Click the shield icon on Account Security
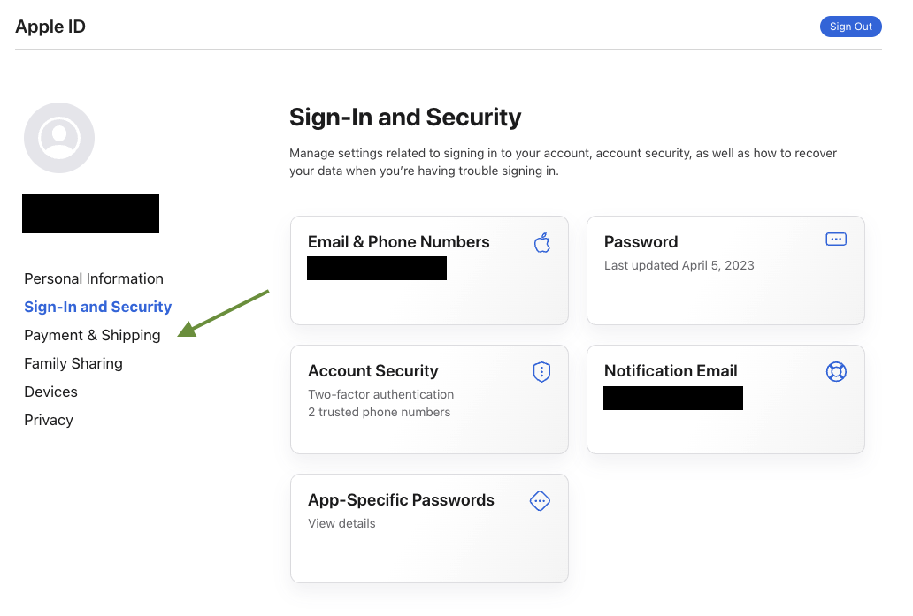 541,372
